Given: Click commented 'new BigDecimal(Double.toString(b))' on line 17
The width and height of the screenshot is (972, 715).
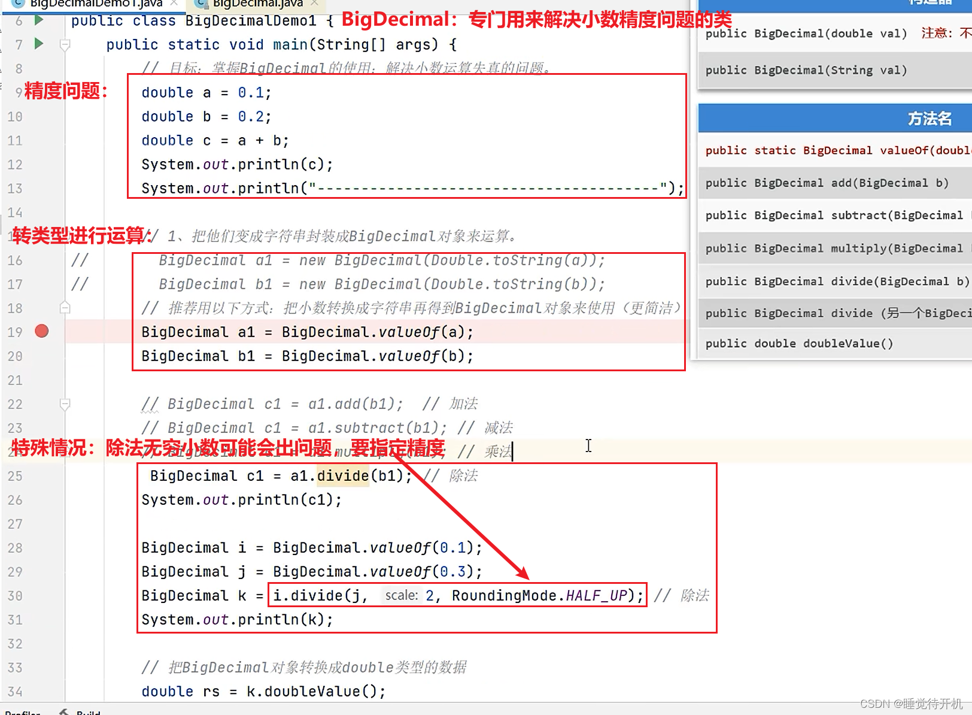Looking at the screenshot, I should (447, 284).
